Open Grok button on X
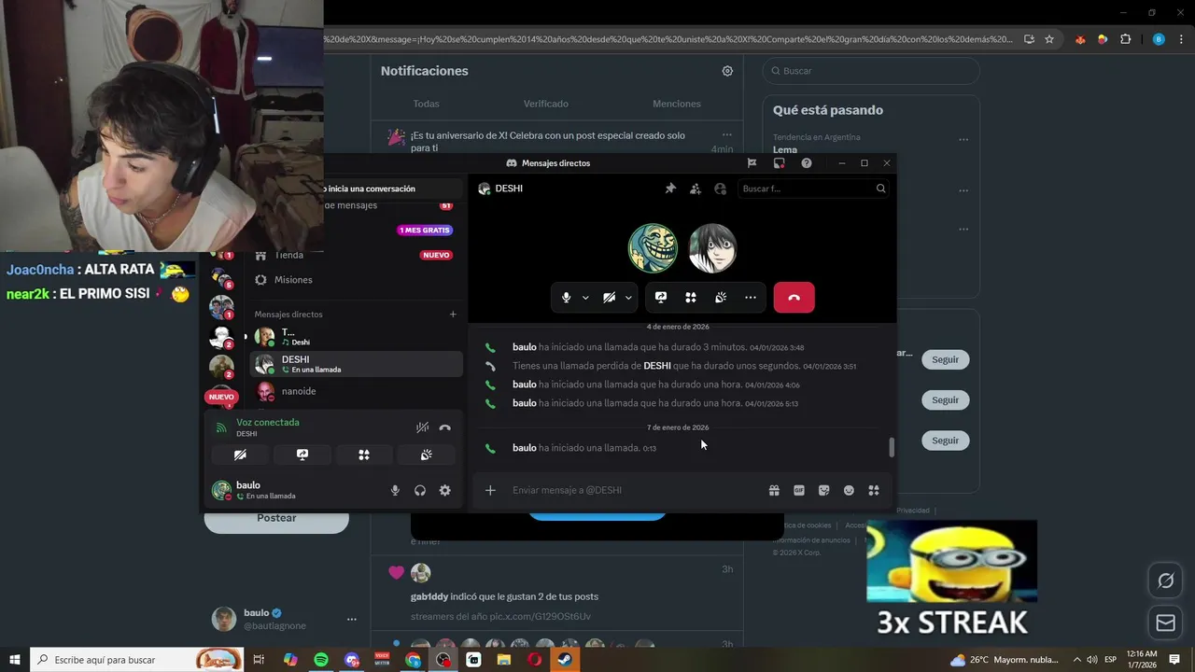This screenshot has height=672, width=1195. [1165, 581]
